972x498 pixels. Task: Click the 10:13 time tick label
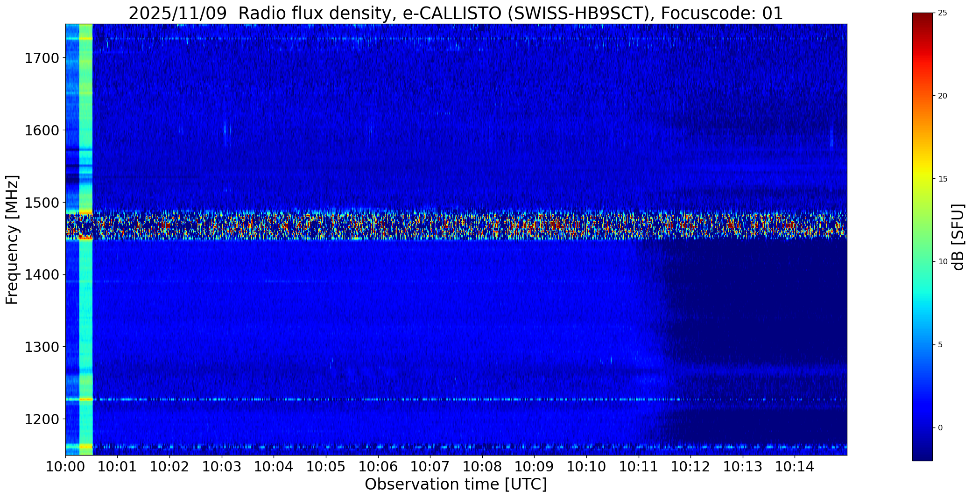pos(743,467)
